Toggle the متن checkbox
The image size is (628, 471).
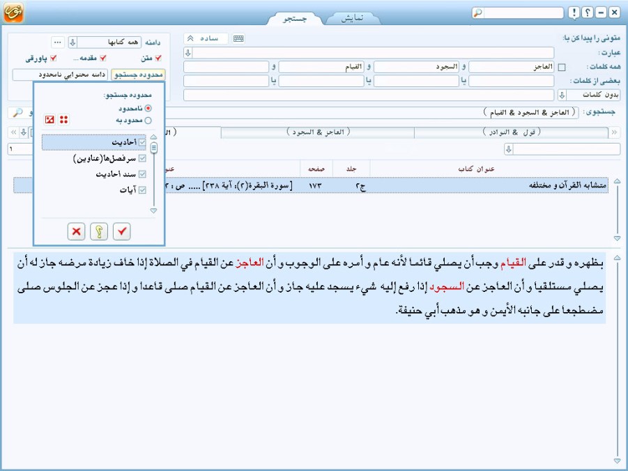[158, 58]
